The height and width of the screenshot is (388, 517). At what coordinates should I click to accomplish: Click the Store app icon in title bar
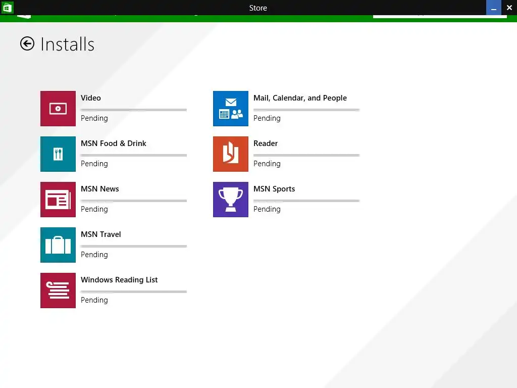click(x=7, y=7)
